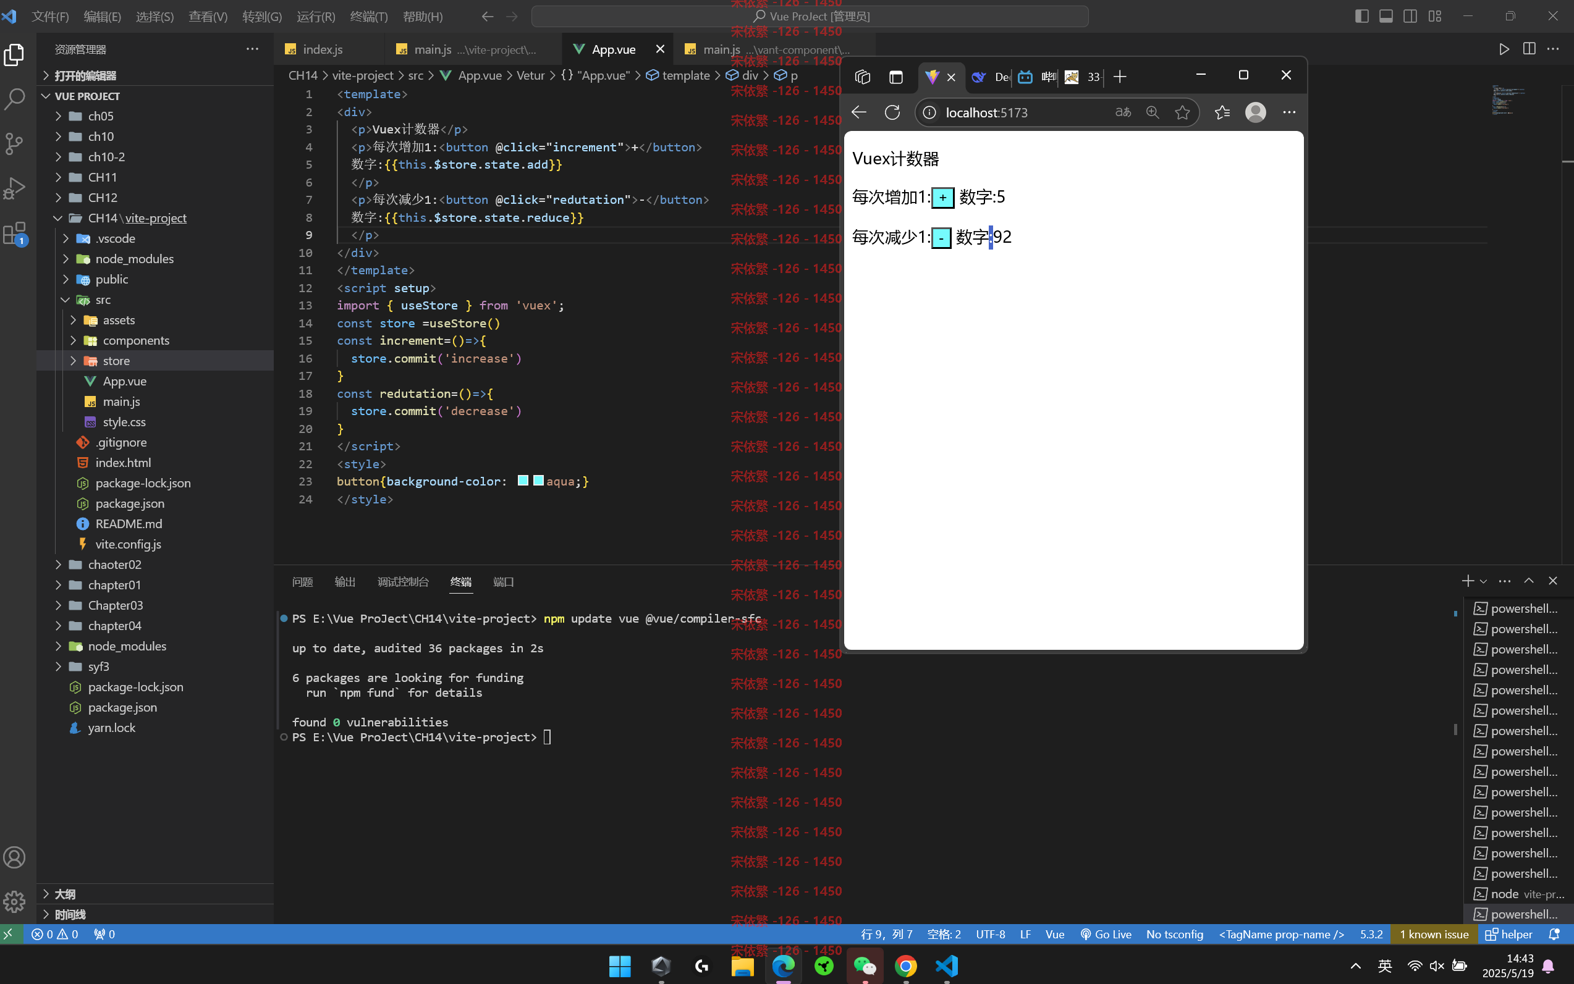This screenshot has width=1574, height=984.
Task: Add localhost page to favorites star
Action: (x=1182, y=112)
